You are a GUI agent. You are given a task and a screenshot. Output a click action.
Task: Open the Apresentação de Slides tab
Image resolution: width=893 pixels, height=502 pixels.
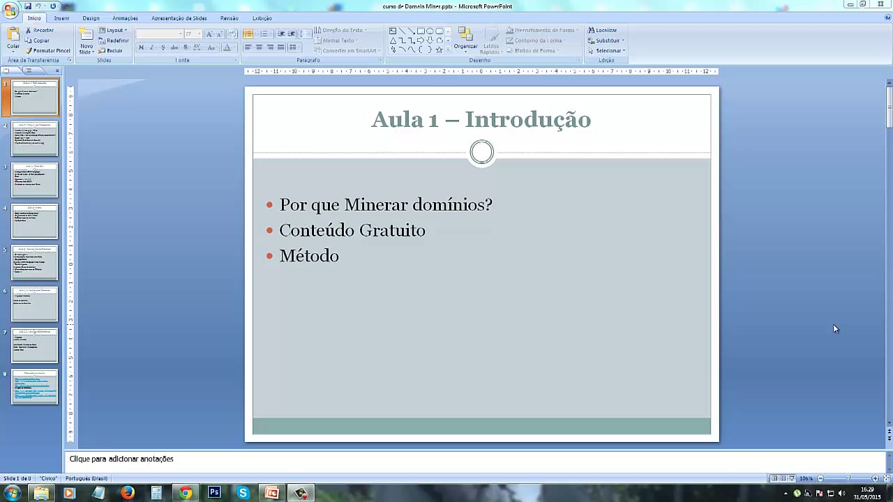(x=179, y=18)
